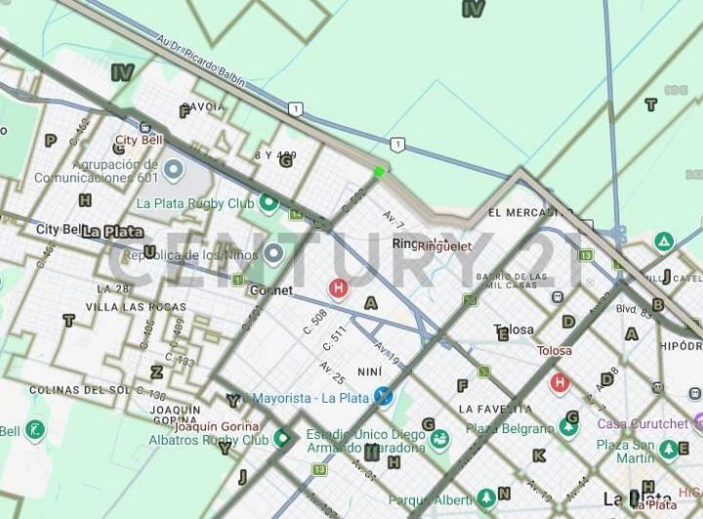This screenshot has width=703, height=519.
Task: Click the Plaza San Martín tree icon
Action: pyautogui.click(x=668, y=449)
